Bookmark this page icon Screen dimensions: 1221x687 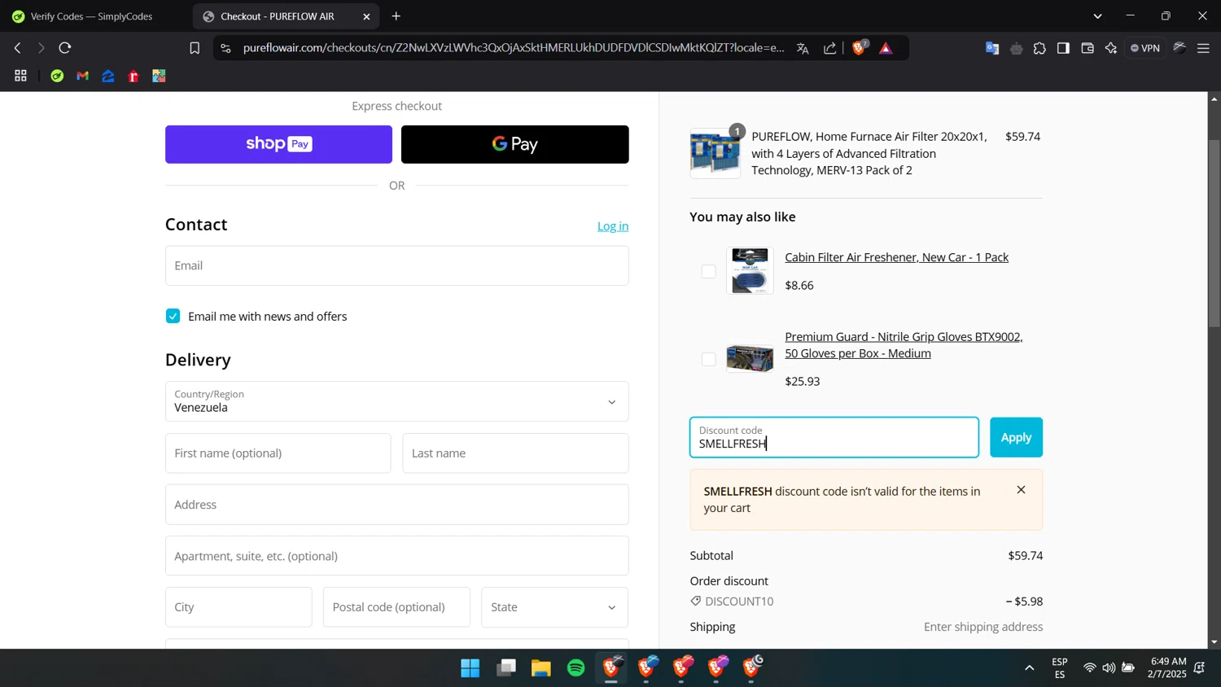coord(195,48)
